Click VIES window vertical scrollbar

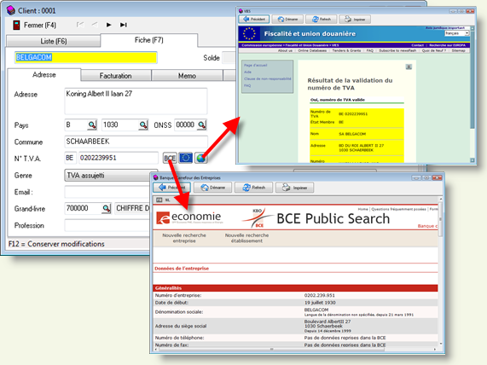tap(473, 95)
